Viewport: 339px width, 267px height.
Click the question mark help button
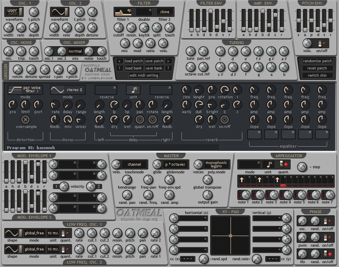click(x=168, y=68)
